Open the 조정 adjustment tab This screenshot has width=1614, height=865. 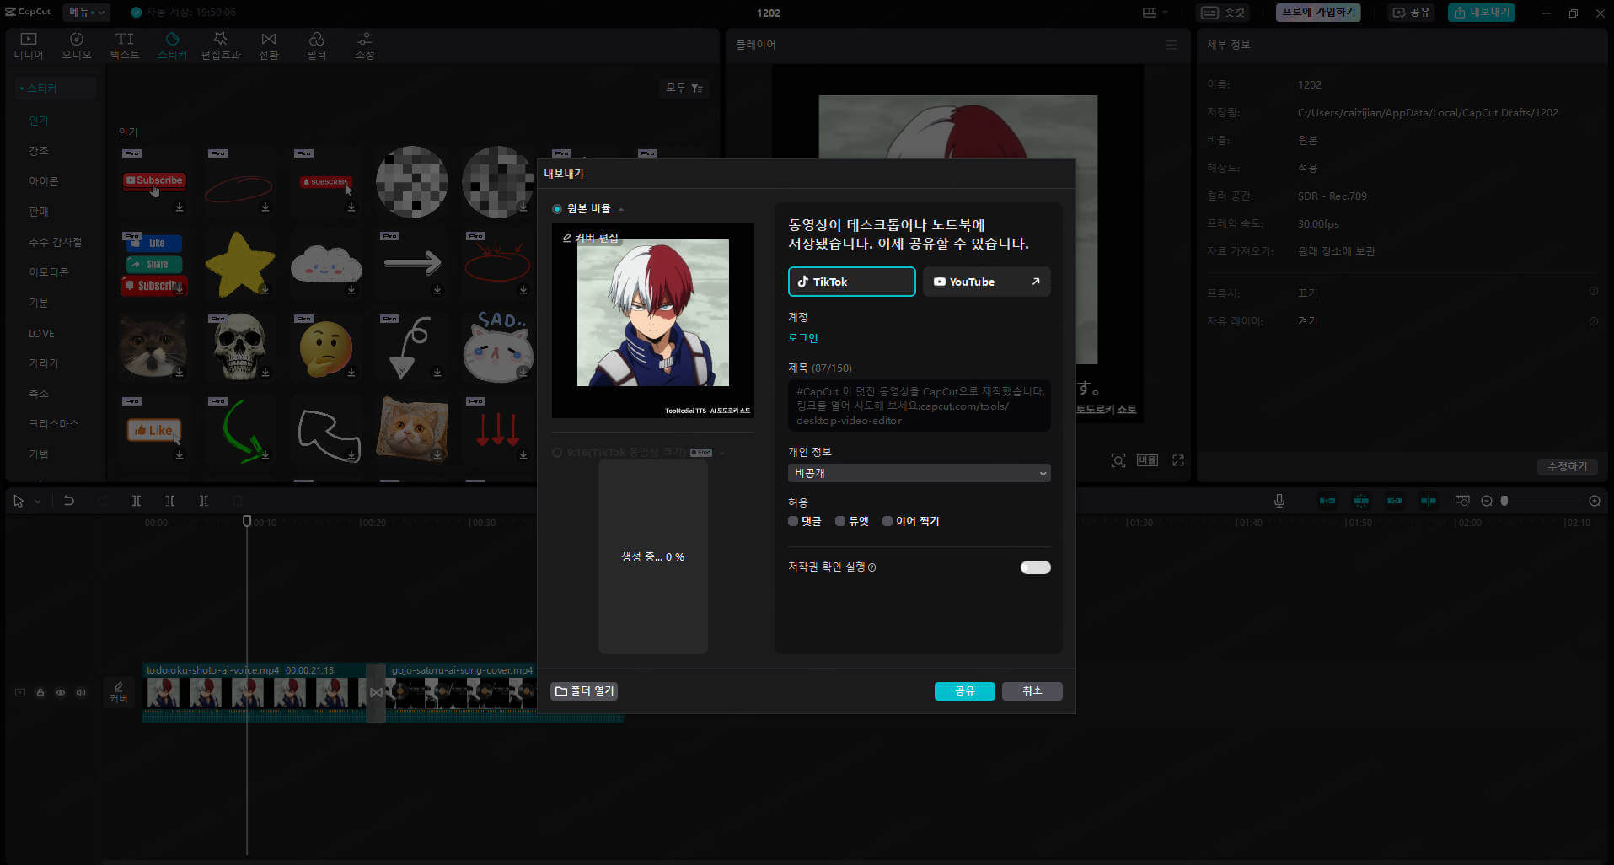point(364,46)
